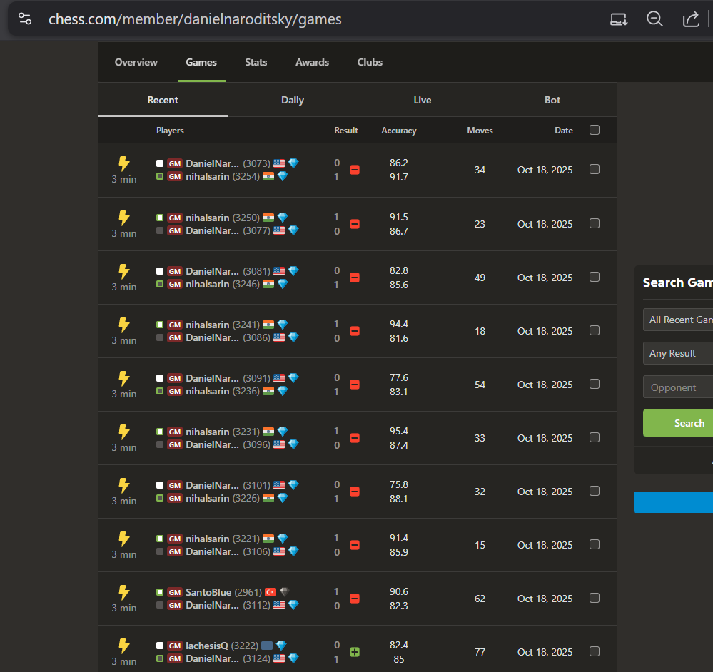The width and height of the screenshot is (713, 672).
Task: Select the Games tab
Action: click(201, 62)
